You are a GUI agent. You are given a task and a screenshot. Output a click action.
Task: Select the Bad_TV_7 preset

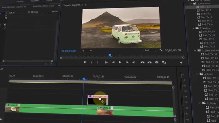click(209, 39)
